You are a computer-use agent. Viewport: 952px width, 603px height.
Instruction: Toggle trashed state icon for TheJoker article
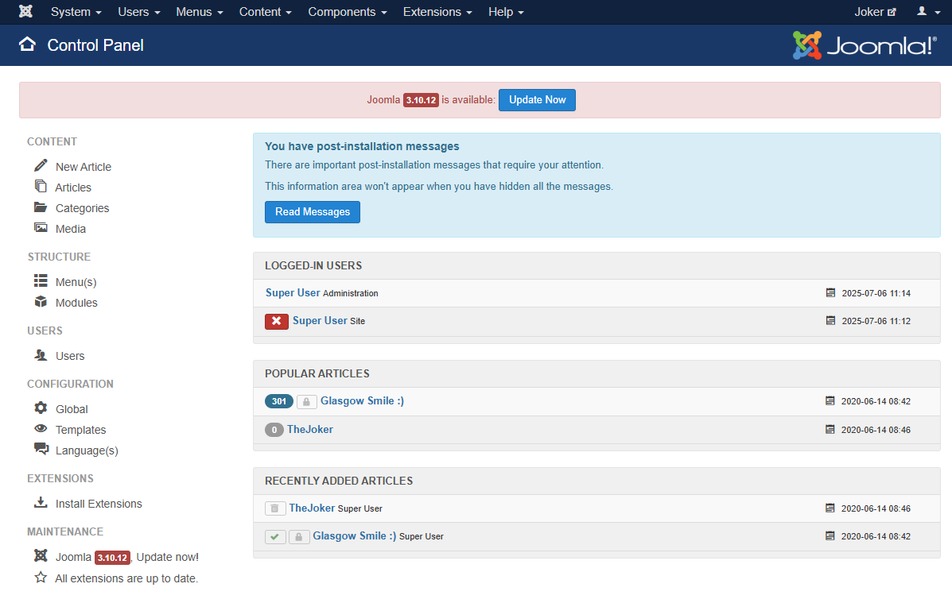tap(274, 508)
